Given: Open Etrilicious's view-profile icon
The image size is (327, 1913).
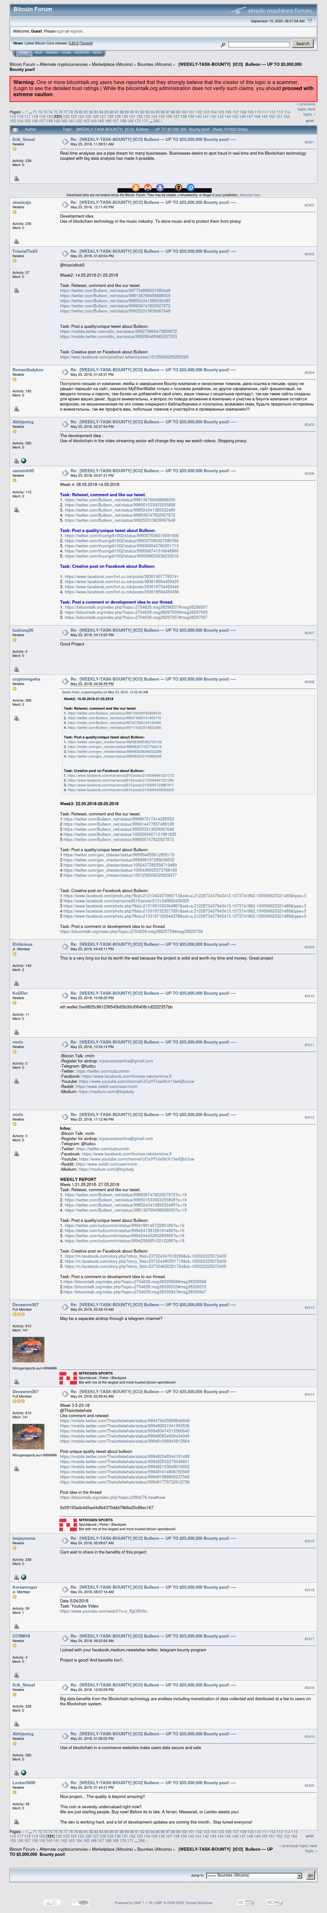Looking at the screenshot, I should pos(16,983).
